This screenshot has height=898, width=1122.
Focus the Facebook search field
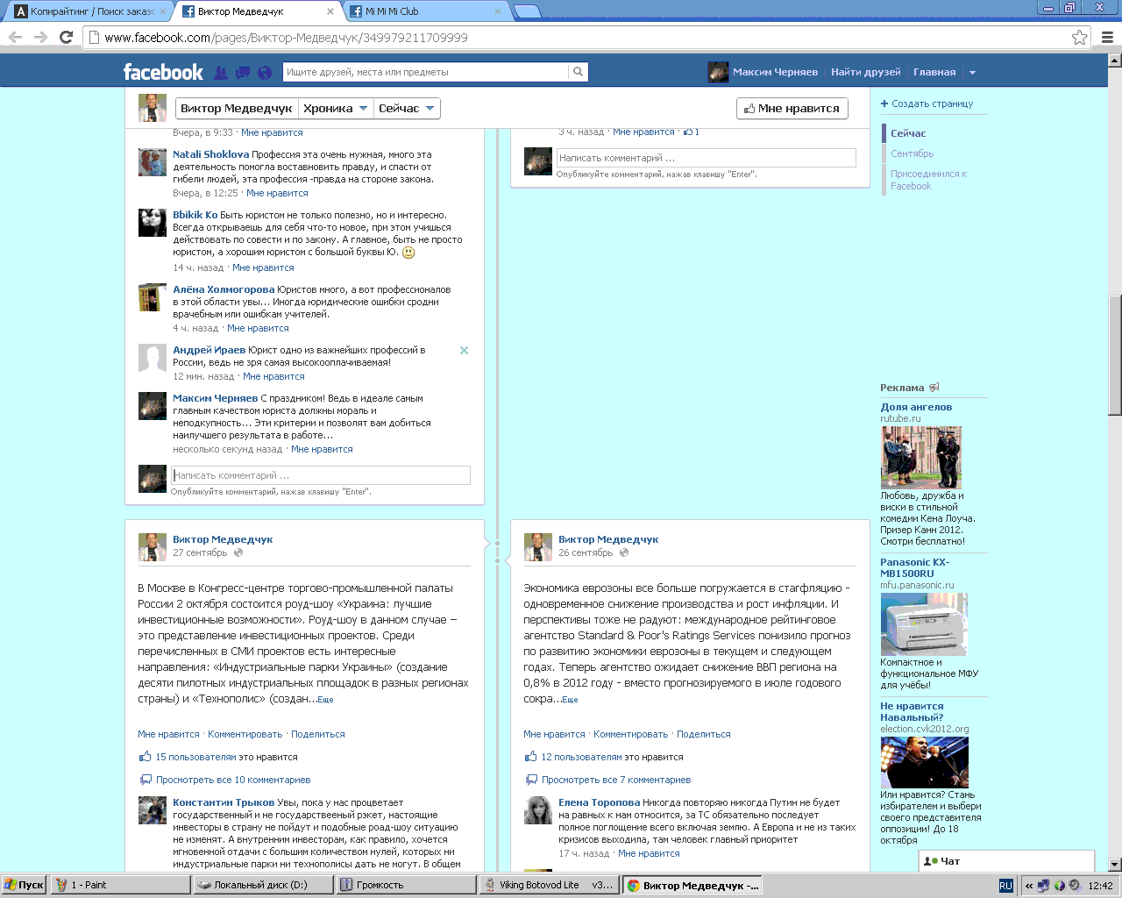click(x=426, y=72)
